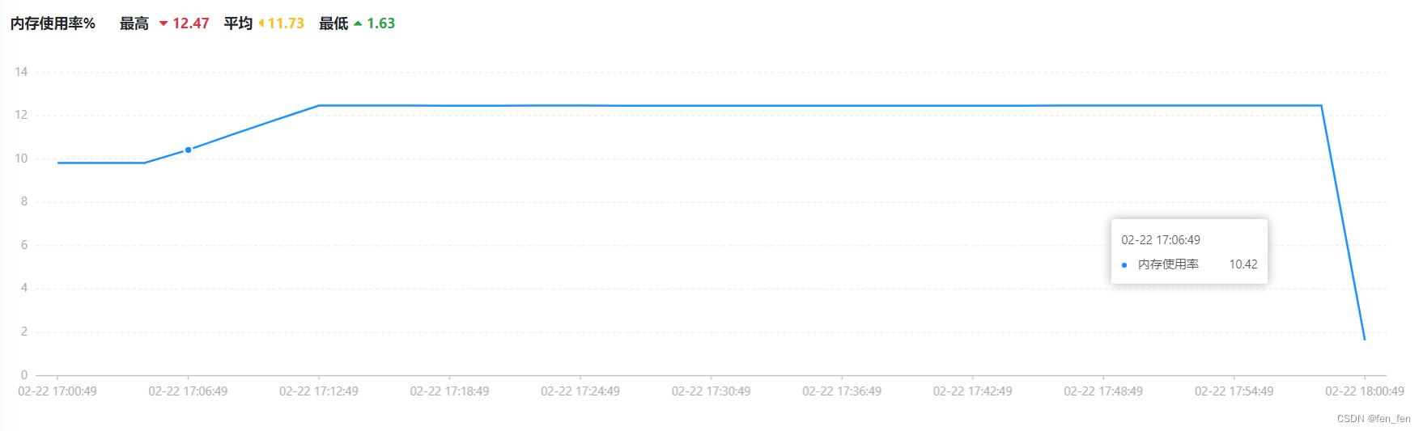The width and height of the screenshot is (1423, 431).
Task: Click the tooltip timestamp 02-22 17:06:49
Action: [1161, 240]
